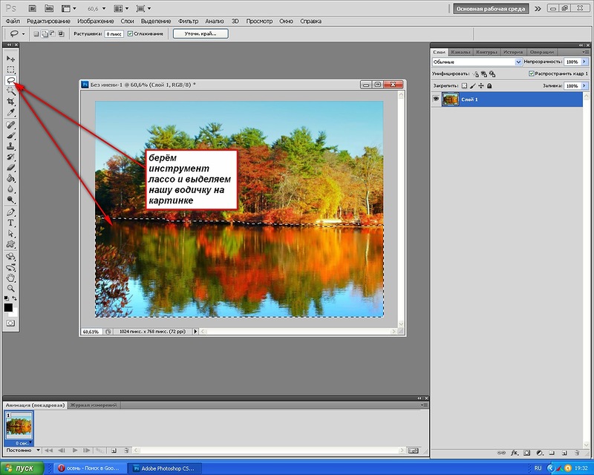Select the Rectangular Marquee tool

click(10, 70)
